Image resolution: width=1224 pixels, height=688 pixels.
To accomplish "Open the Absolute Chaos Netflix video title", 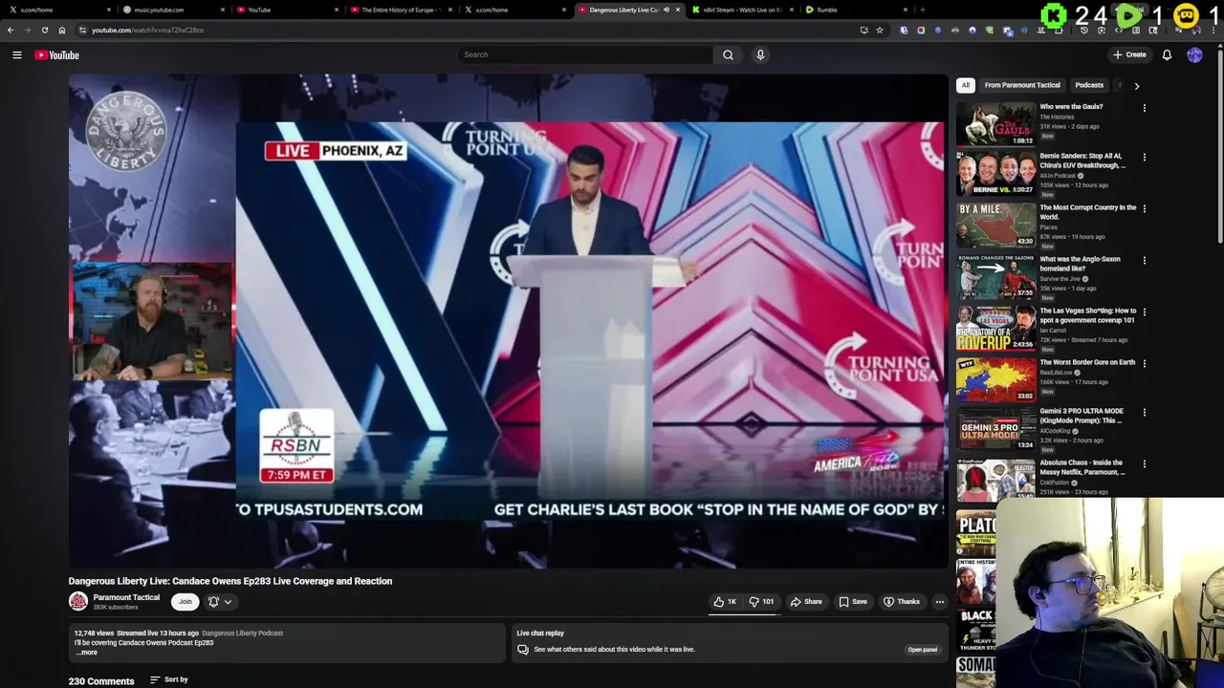I will click(1082, 467).
